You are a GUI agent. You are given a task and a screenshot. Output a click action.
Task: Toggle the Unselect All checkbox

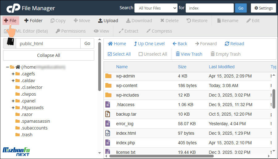pyautogui.click(x=141, y=54)
